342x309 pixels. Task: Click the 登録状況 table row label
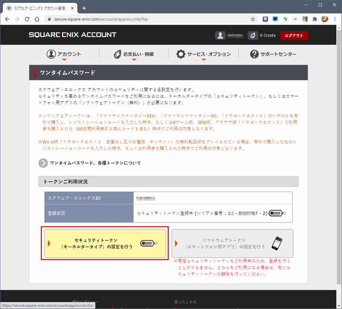coord(89,213)
